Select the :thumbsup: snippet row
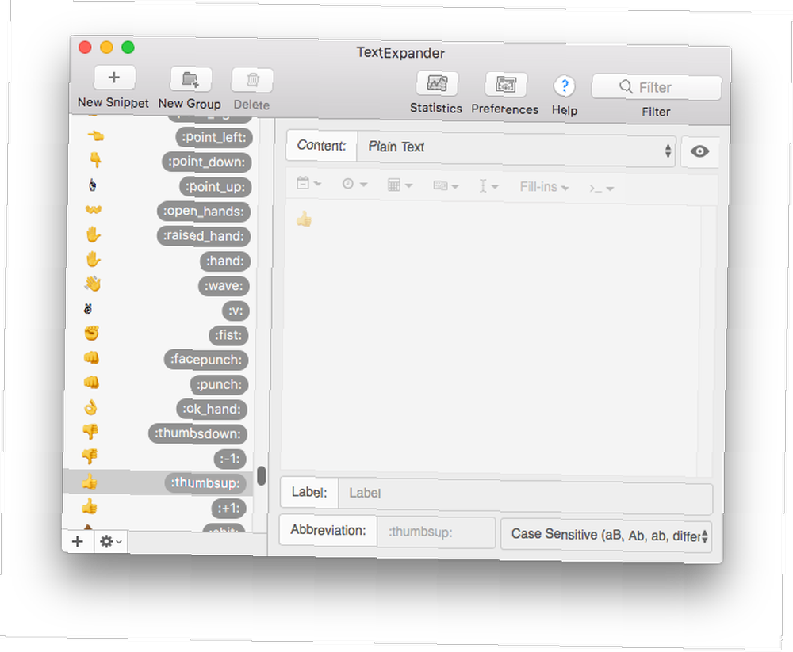The height and width of the screenshot is (652, 793). pos(156,482)
